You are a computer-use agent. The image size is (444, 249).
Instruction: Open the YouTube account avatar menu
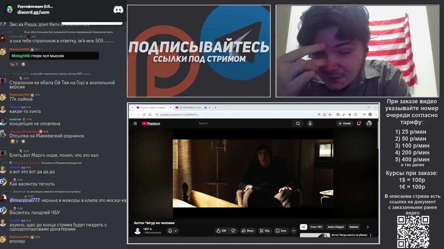[369, 123]
